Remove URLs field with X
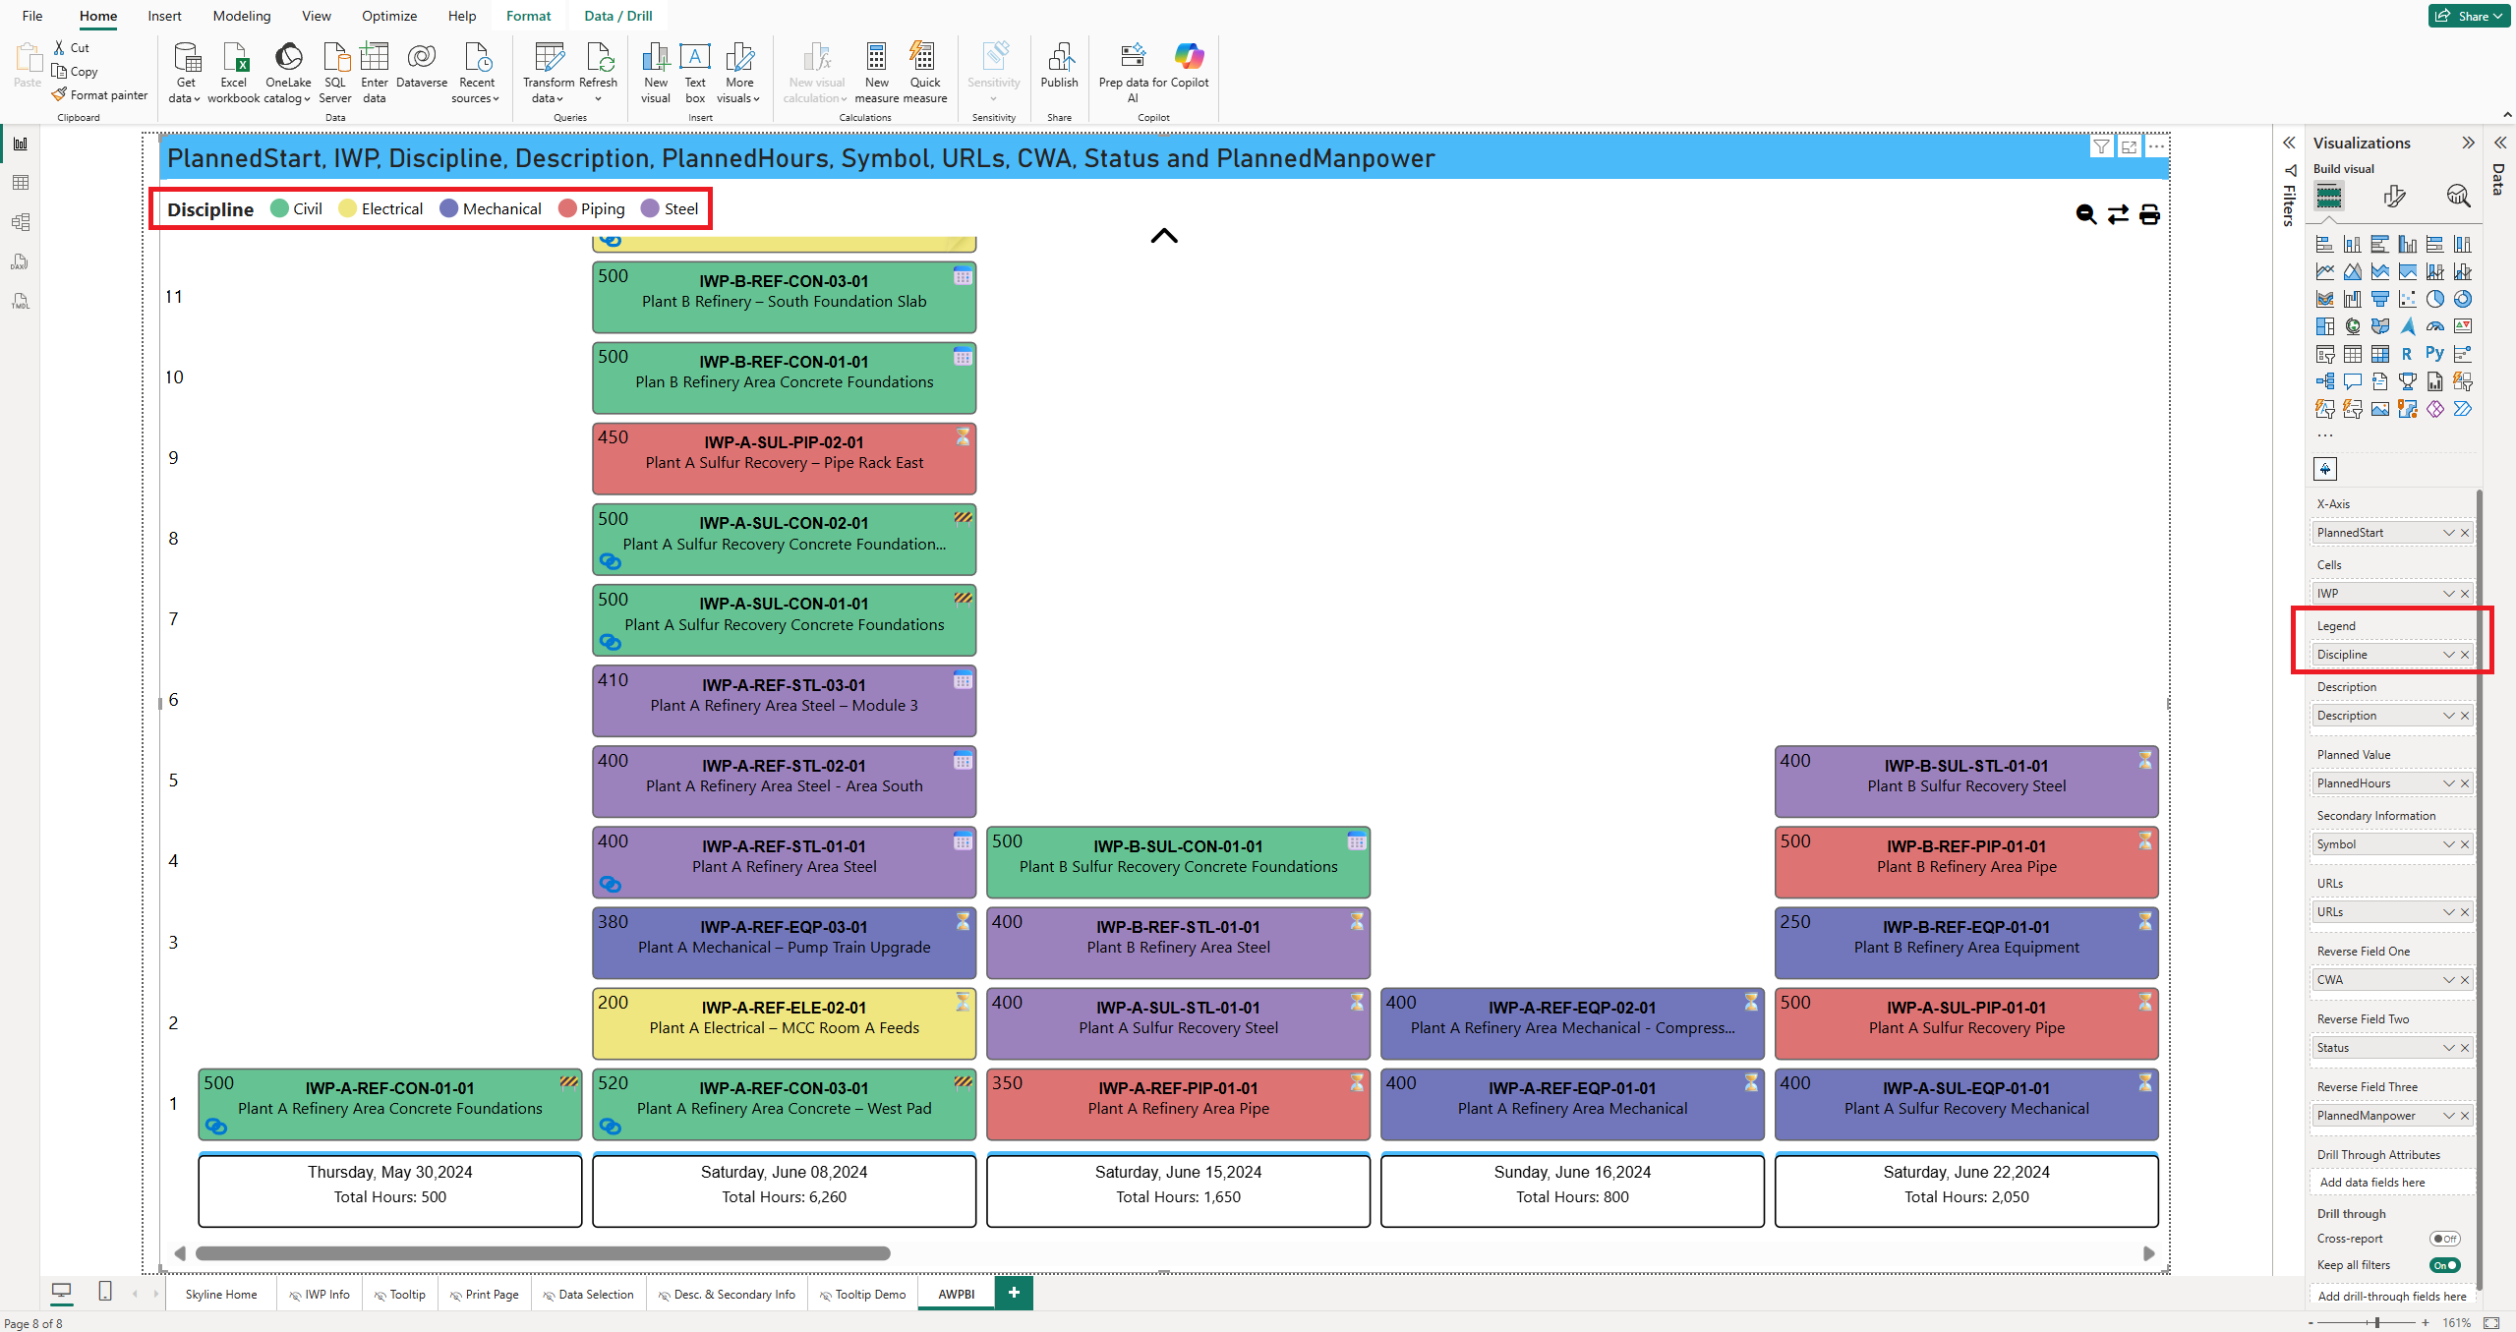The width and height of the screenshot is (2516, 1332). pos(2465,912)
